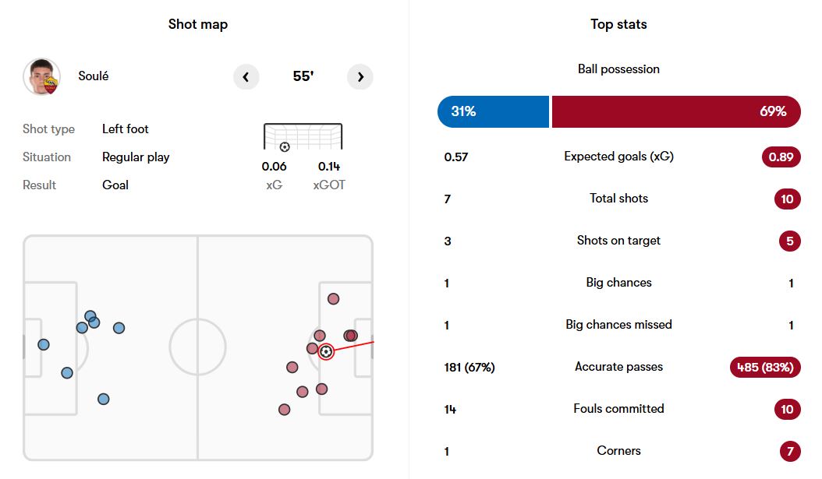Image resolution: width=822 pixels, height=479 pixels.
Task: Click the Shot map heading
Action: (x=198, y=24)
